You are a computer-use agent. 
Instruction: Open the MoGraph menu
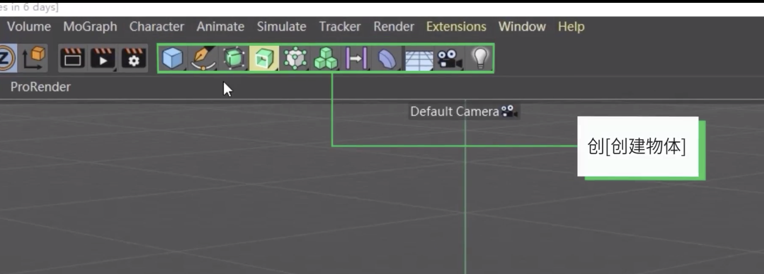(90, 27)
